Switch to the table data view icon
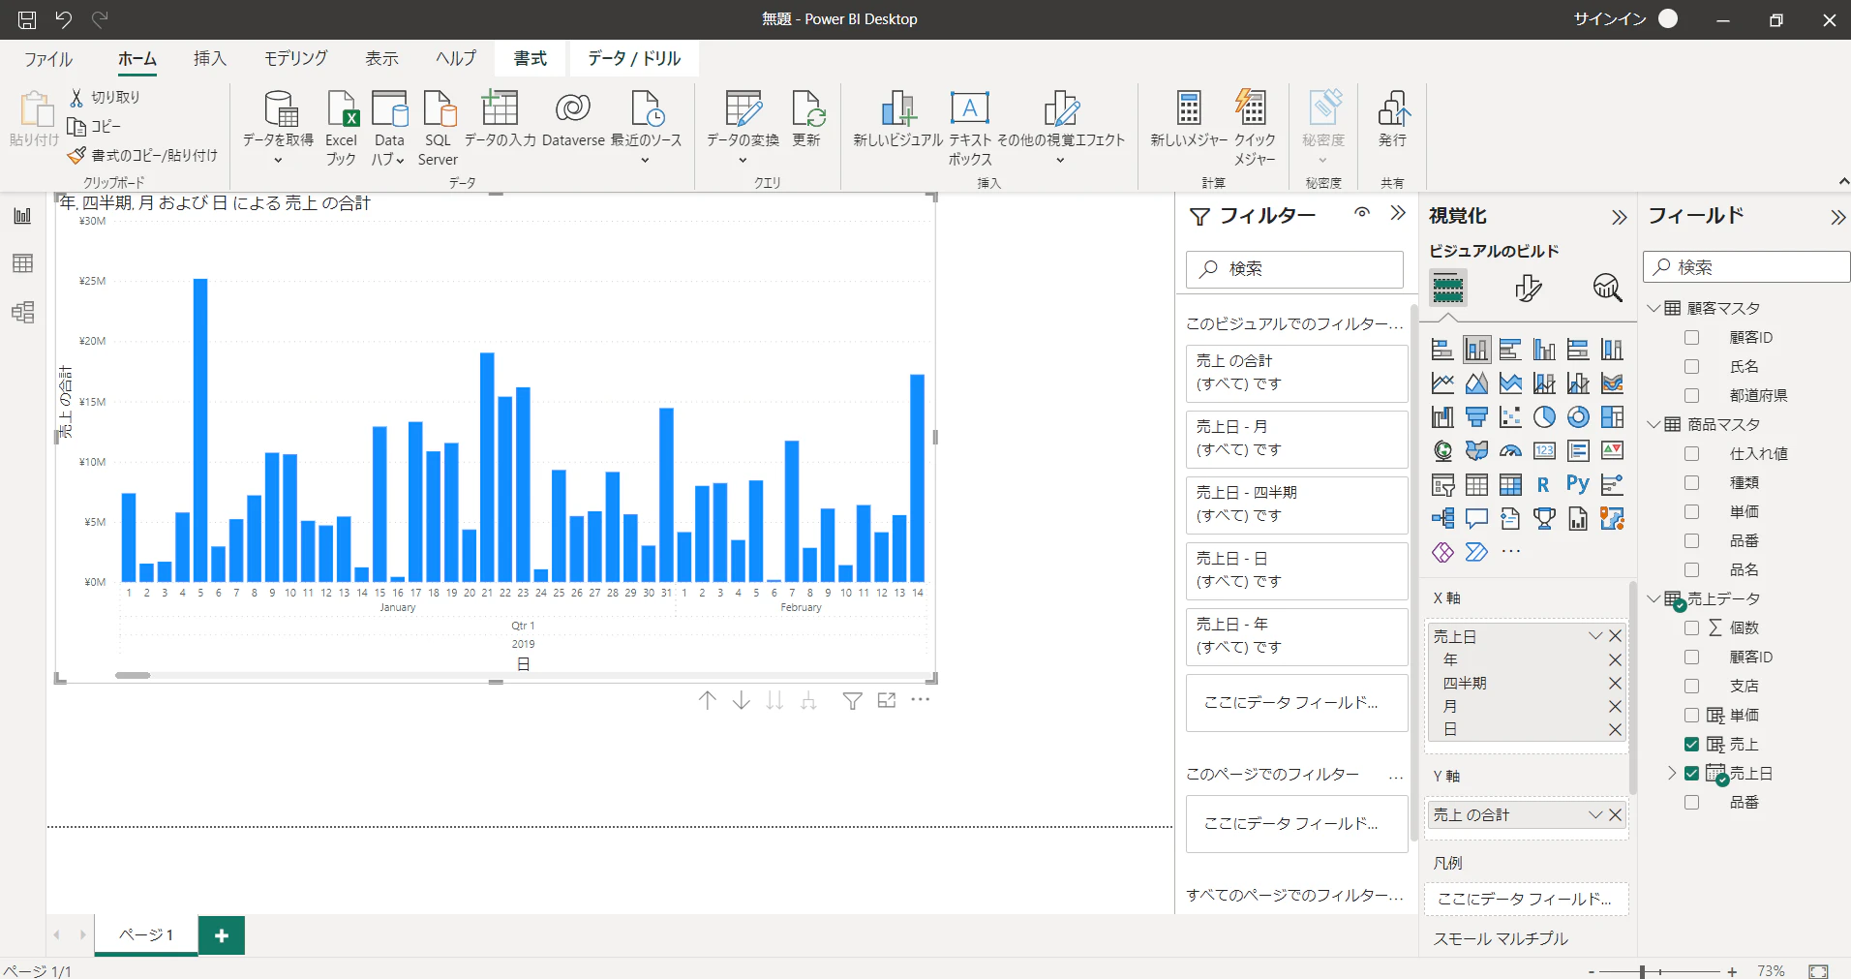The width and height of the screenshot is (1851, 979). pyautogui.click(x=22, y=263)
